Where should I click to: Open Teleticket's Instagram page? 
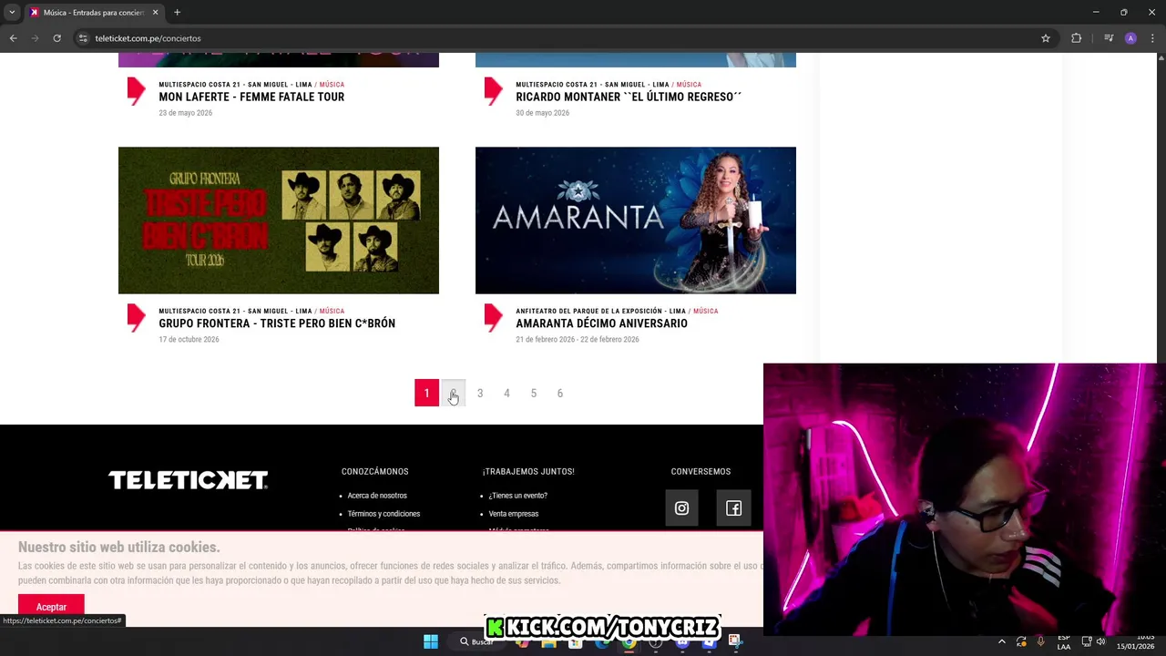pyautogui.click(x=681, y=508)
